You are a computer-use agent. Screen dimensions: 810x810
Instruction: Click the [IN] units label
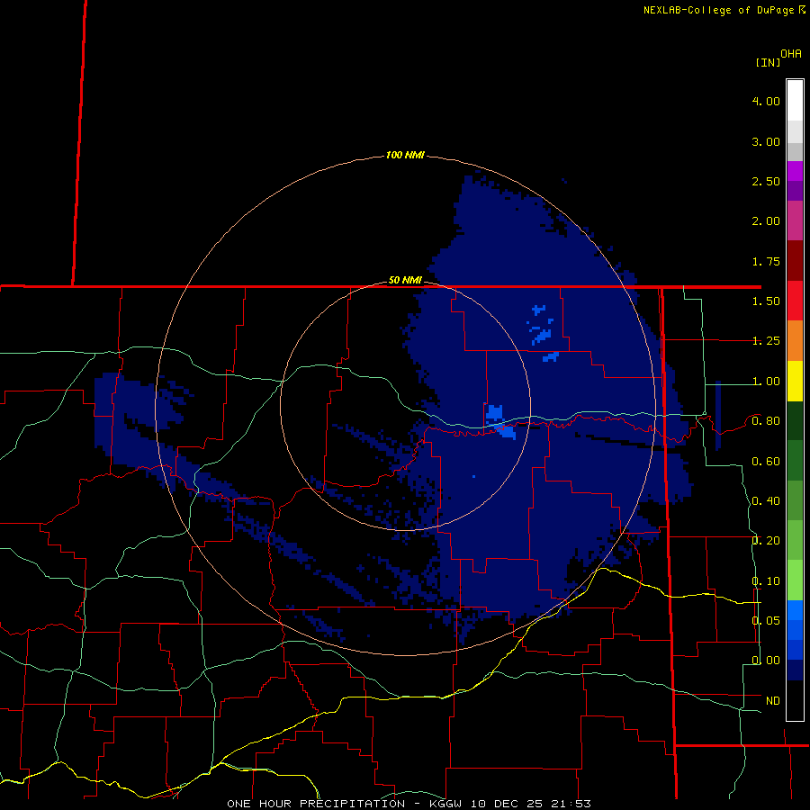point(768,62)
